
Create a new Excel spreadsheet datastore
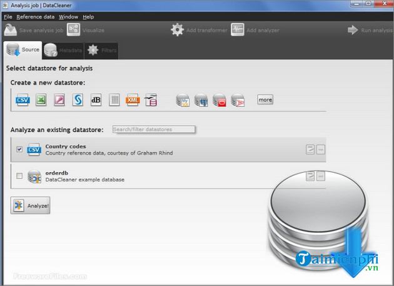(41, 100)
